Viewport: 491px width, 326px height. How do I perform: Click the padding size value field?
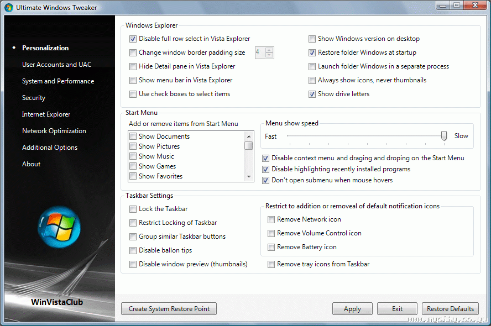(260, 52)
